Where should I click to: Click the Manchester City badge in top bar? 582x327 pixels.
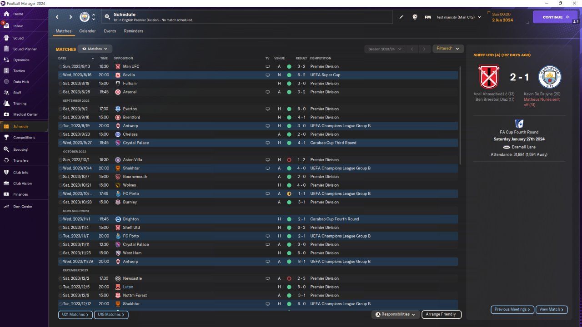[x=85, y=17]
